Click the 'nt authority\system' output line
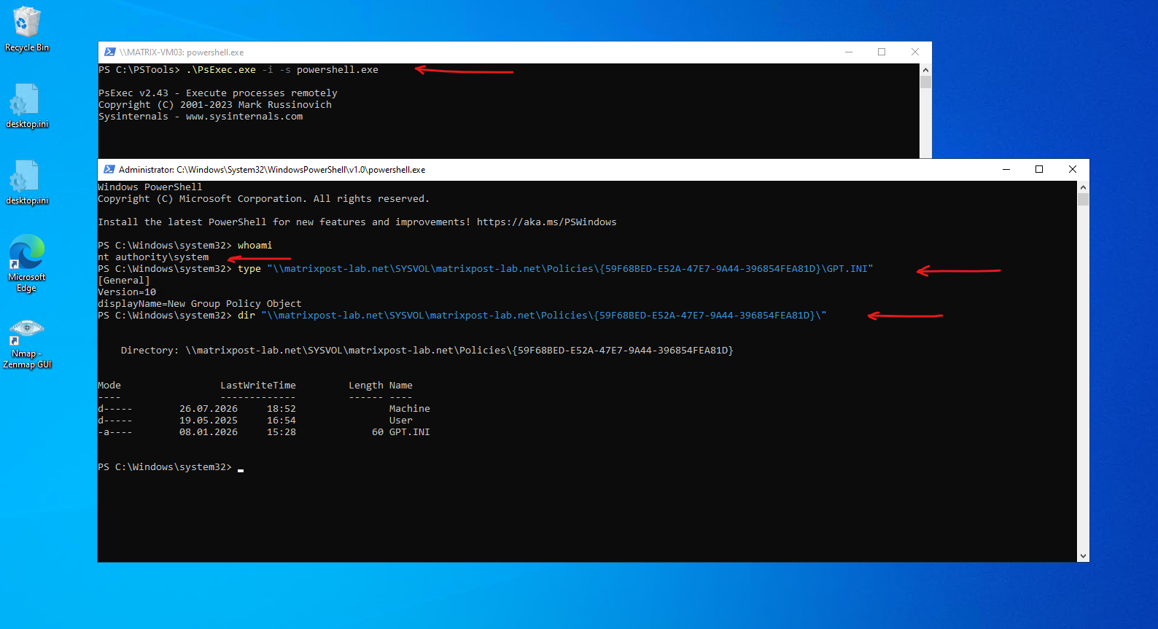 click(x=153, y=257)
